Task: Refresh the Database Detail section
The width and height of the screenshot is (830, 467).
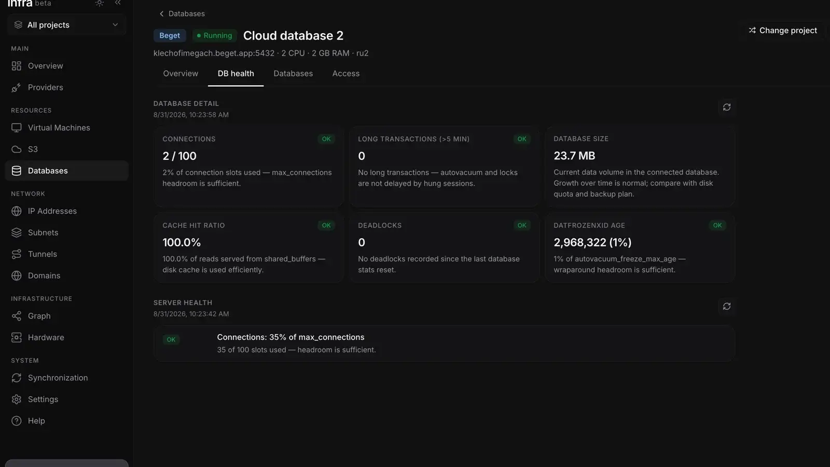Action: click(727, 107)
